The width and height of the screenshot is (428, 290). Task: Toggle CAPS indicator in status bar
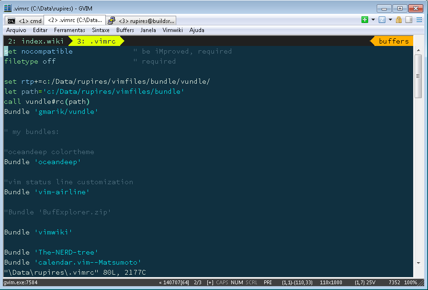(222, 283)
